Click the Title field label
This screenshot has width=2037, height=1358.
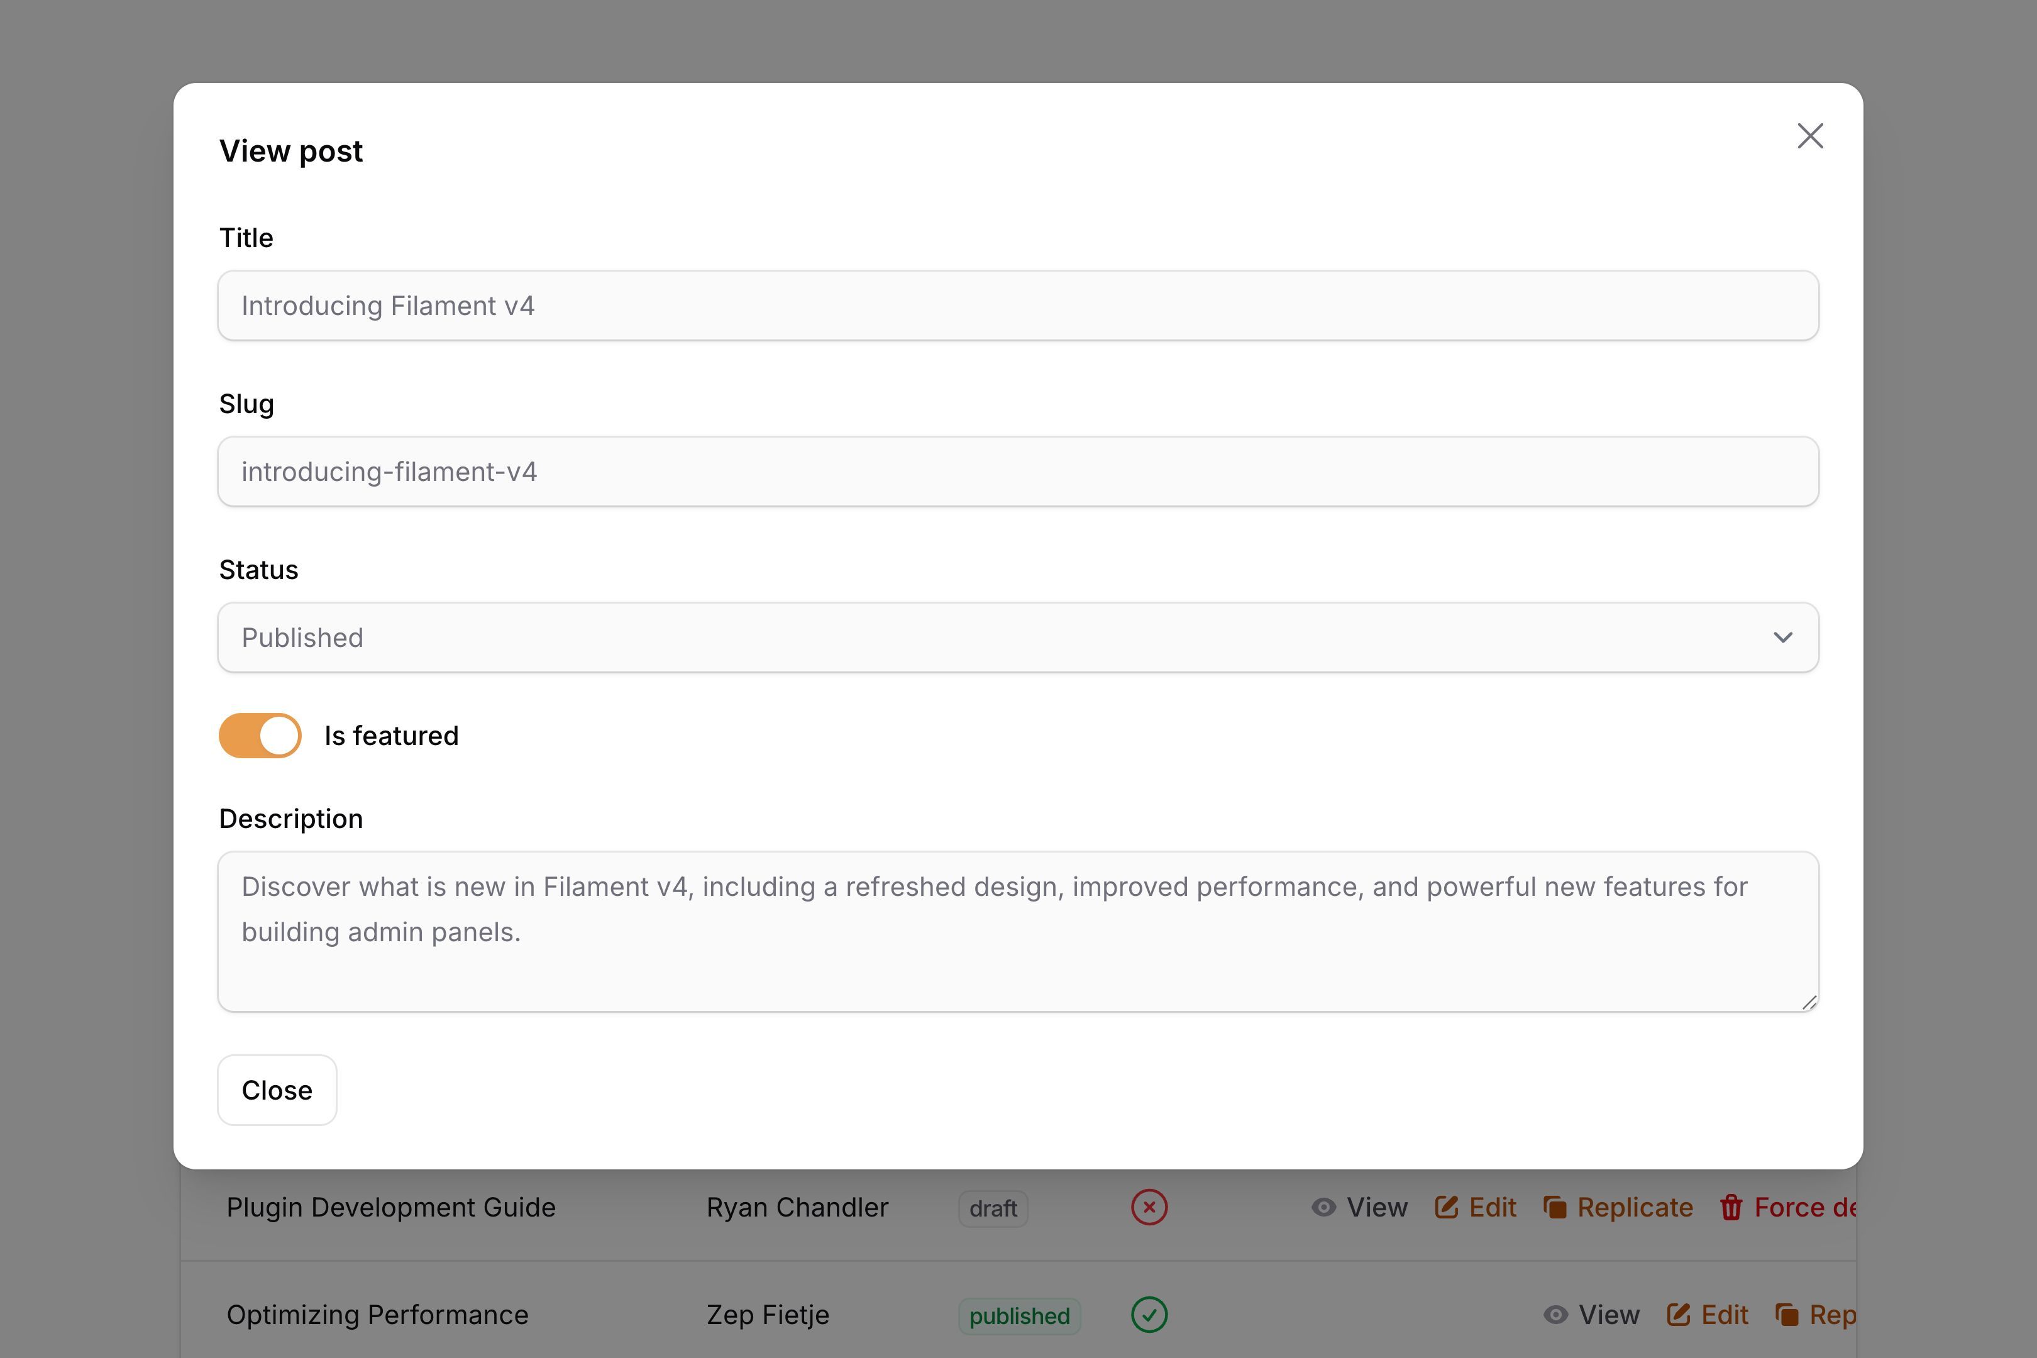(246, 237)
